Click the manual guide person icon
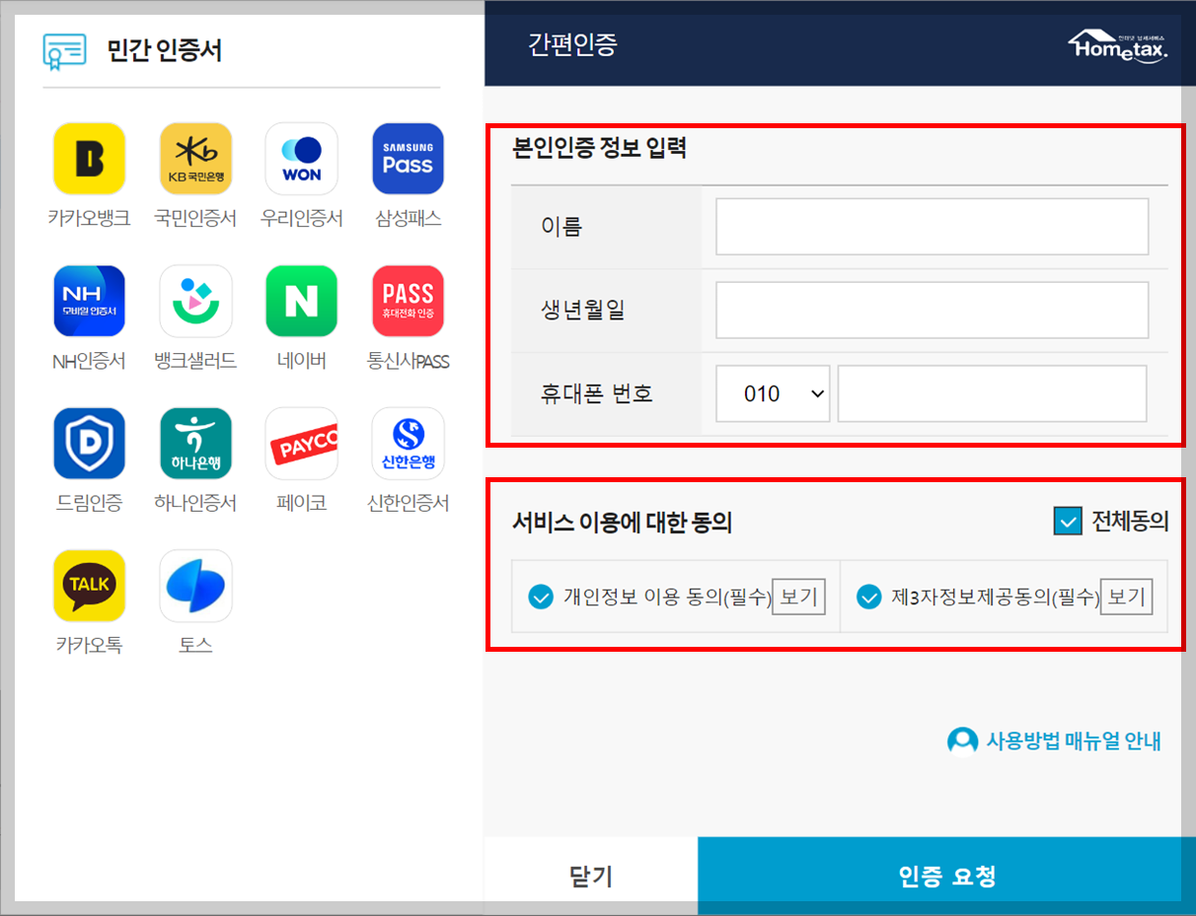Screen dimensions: 1196x916 tap(962, 740)
